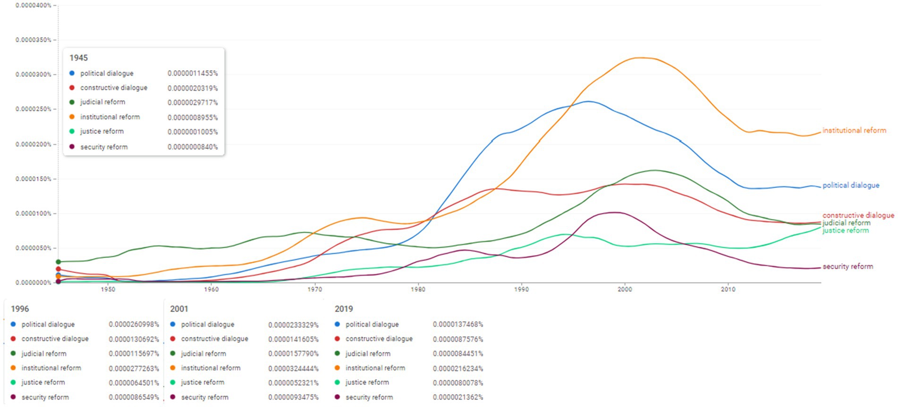898x407 pixels.
Task: Click the 0.0000150% y-axis label
Action: pos(33,179)
